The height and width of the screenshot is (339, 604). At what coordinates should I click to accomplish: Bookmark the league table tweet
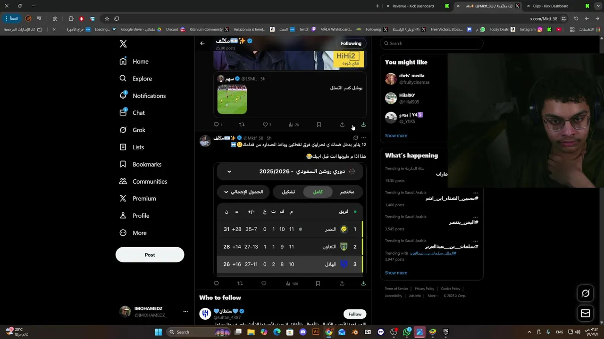click(318, 283)
